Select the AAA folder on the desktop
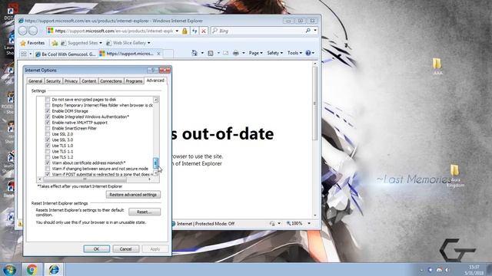The height and width of the screenshot is (276, 492). pos(437,67)
